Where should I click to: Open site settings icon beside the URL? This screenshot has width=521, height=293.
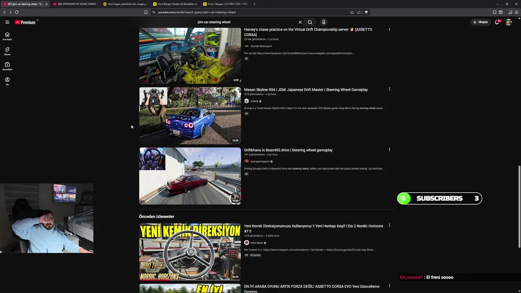[x=154, y=12]
